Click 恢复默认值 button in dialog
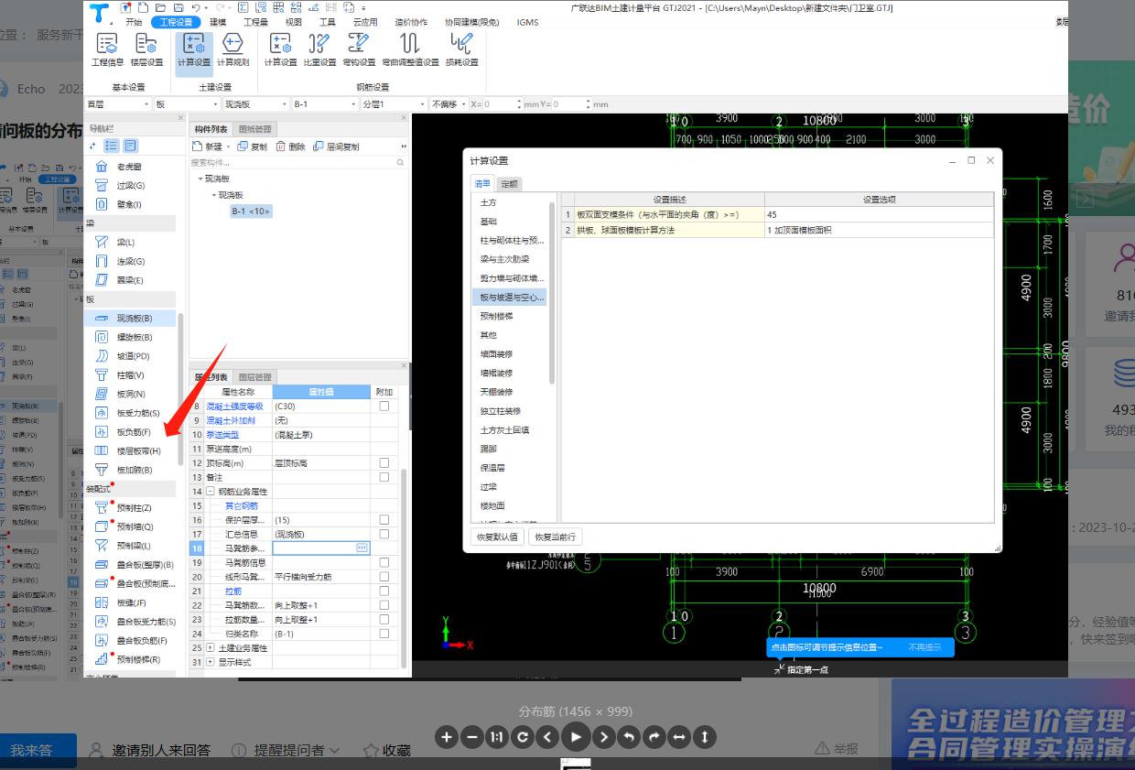This screenshot has height=770, width=1135. (x=497, y=537)
